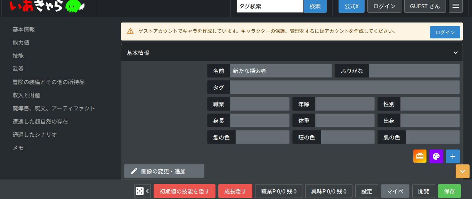Toggle 初期値の技能を隠す button
The height and width of the screenshot is (199, 472).
tap(185, 191)
